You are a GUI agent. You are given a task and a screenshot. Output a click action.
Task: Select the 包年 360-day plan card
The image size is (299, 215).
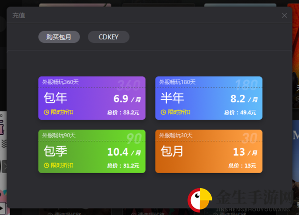coord(92,98)
